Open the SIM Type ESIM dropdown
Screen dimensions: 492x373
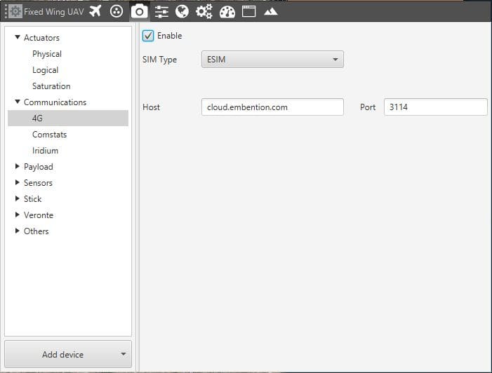[x=272, y=59]
